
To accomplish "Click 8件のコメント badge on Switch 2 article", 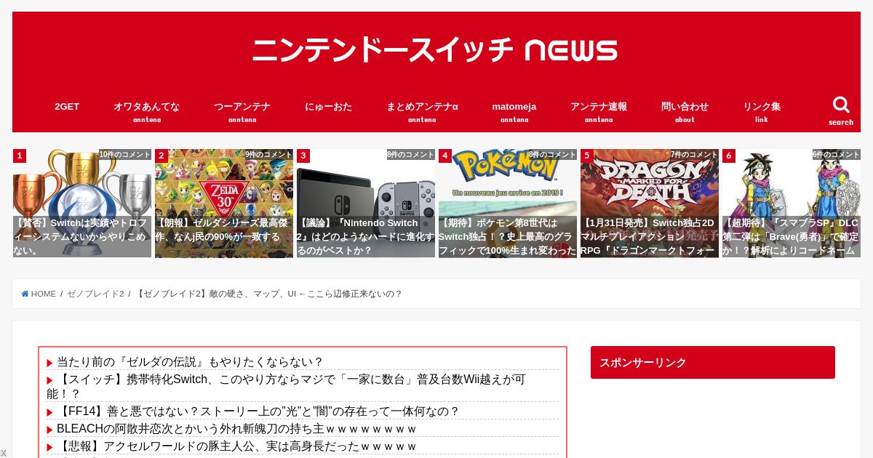I will coord(410,155).
